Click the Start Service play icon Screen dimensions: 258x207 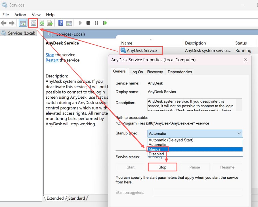click(x=80, y=23)
